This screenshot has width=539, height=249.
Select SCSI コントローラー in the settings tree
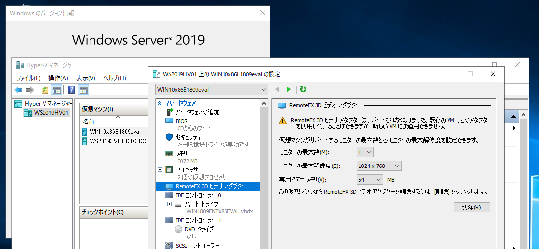(197, 245)
